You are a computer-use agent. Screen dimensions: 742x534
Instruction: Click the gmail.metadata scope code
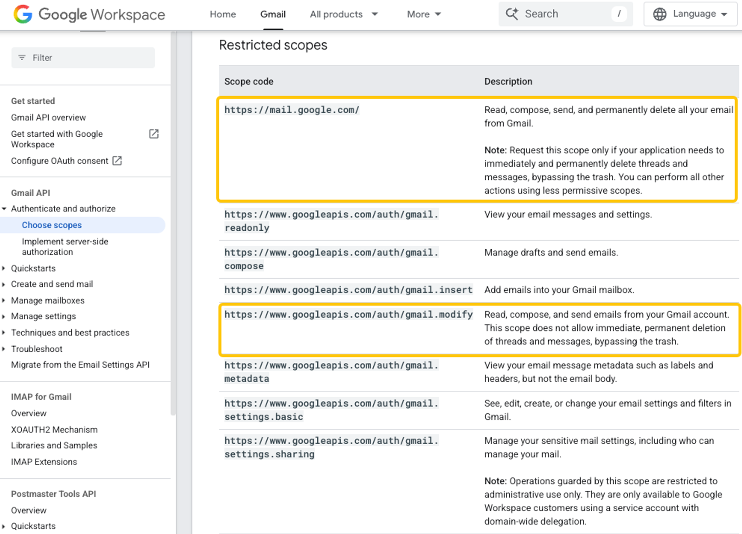coord(331,372)
